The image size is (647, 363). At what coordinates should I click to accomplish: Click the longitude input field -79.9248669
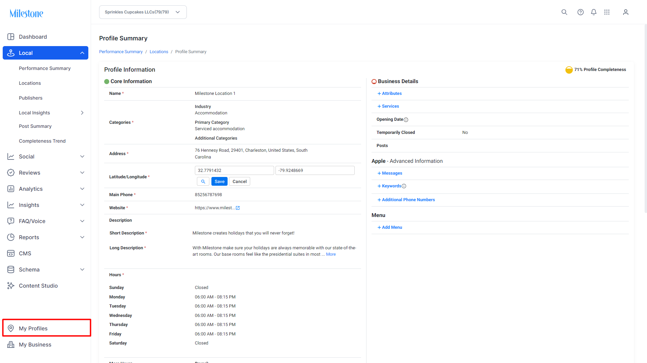coord(315,171)
